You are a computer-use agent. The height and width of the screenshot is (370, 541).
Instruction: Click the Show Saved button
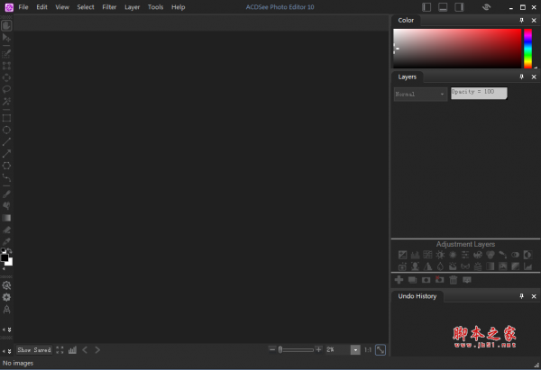pos(34,350)
